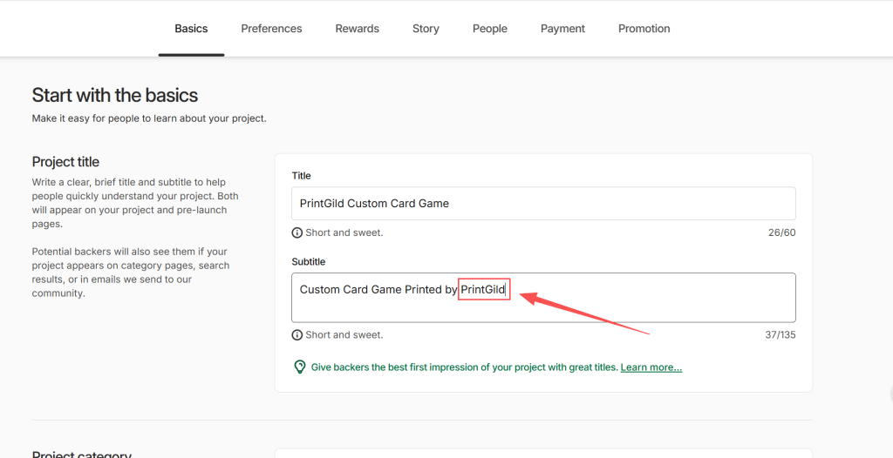This screenshot has width=893, height=458.
Task: Click 'Potential backers will also see them' paragraph
Action: (x=131, y=273)
